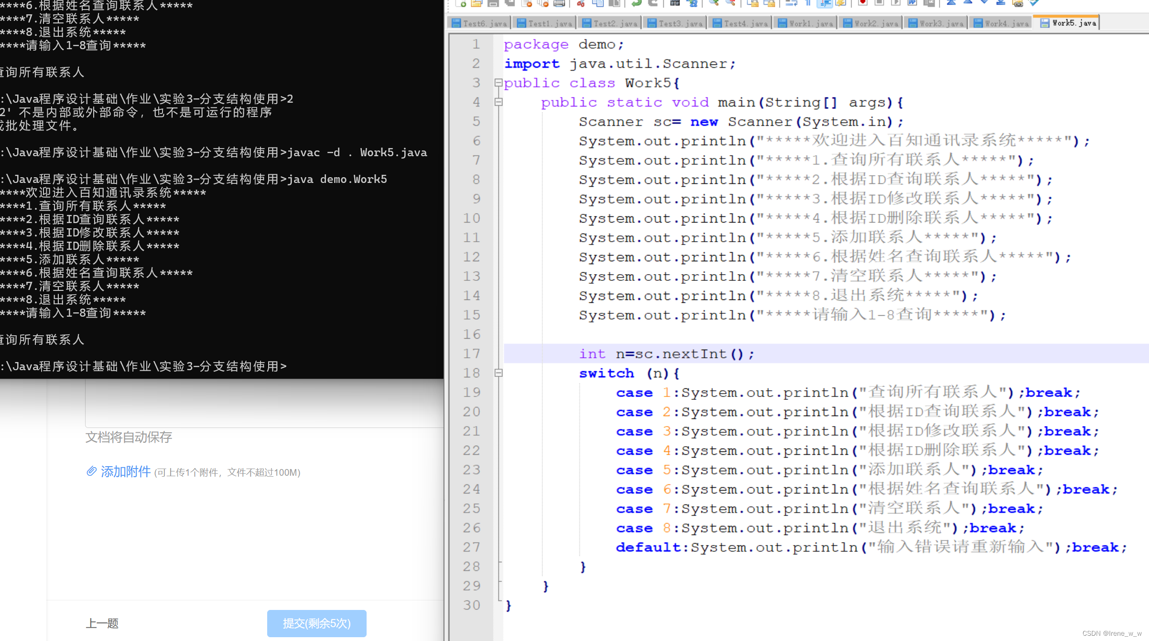Click the Save macro icon
The width and height of the screenshot is (1149, 641).
coord(929,3)
